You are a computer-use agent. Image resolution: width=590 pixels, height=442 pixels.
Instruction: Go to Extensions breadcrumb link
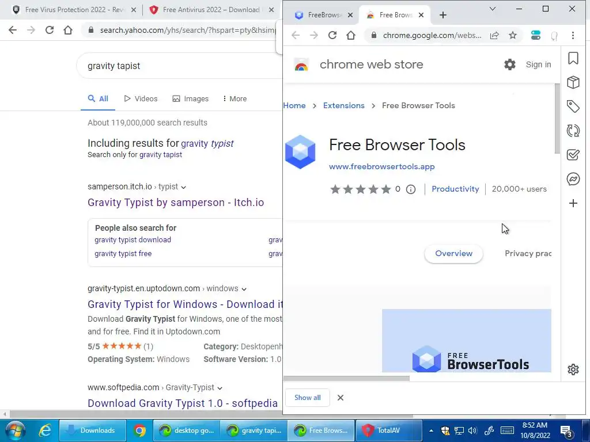(343, 106)
